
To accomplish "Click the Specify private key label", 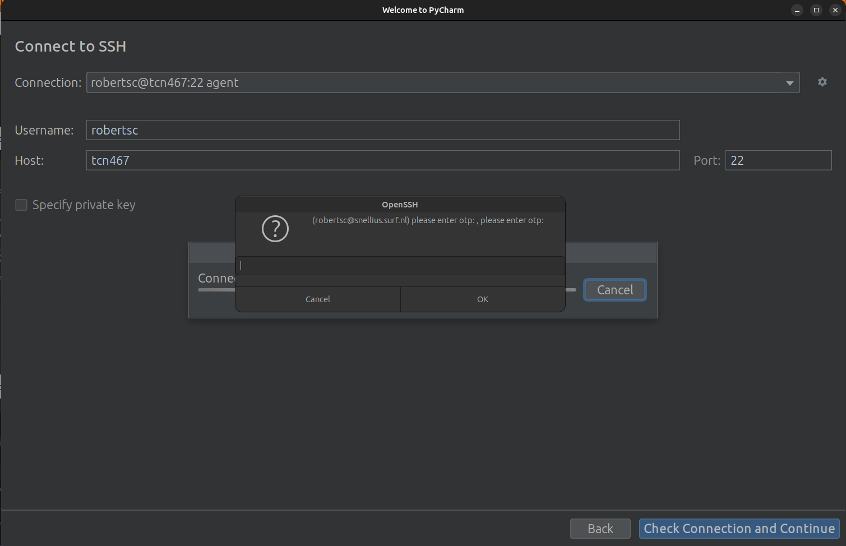I will click(84, 205).
